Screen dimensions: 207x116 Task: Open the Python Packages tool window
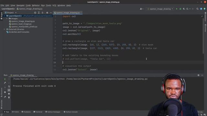pyautogui.click(x=53, y=112)
